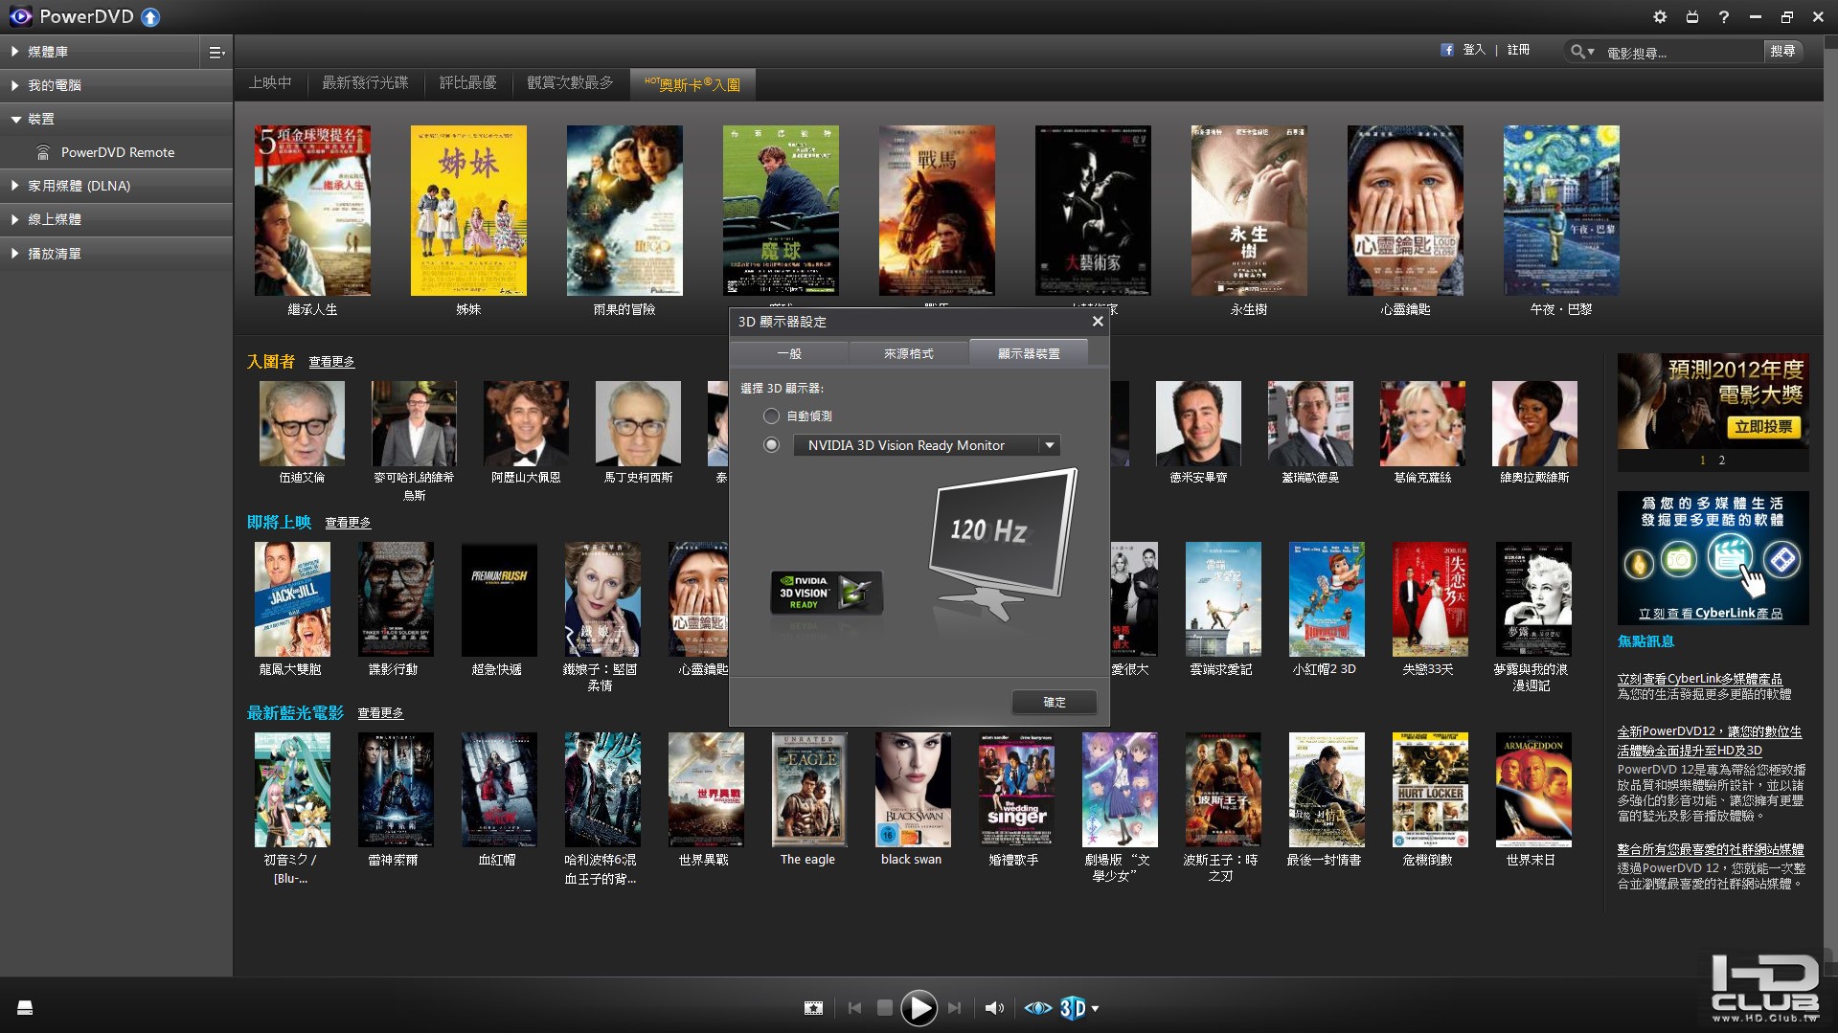Image resolution: width=1838 pixels, height=1033 pixels.
Task: Open the CyberLink products banner
Action: [x=1713, y=558]
